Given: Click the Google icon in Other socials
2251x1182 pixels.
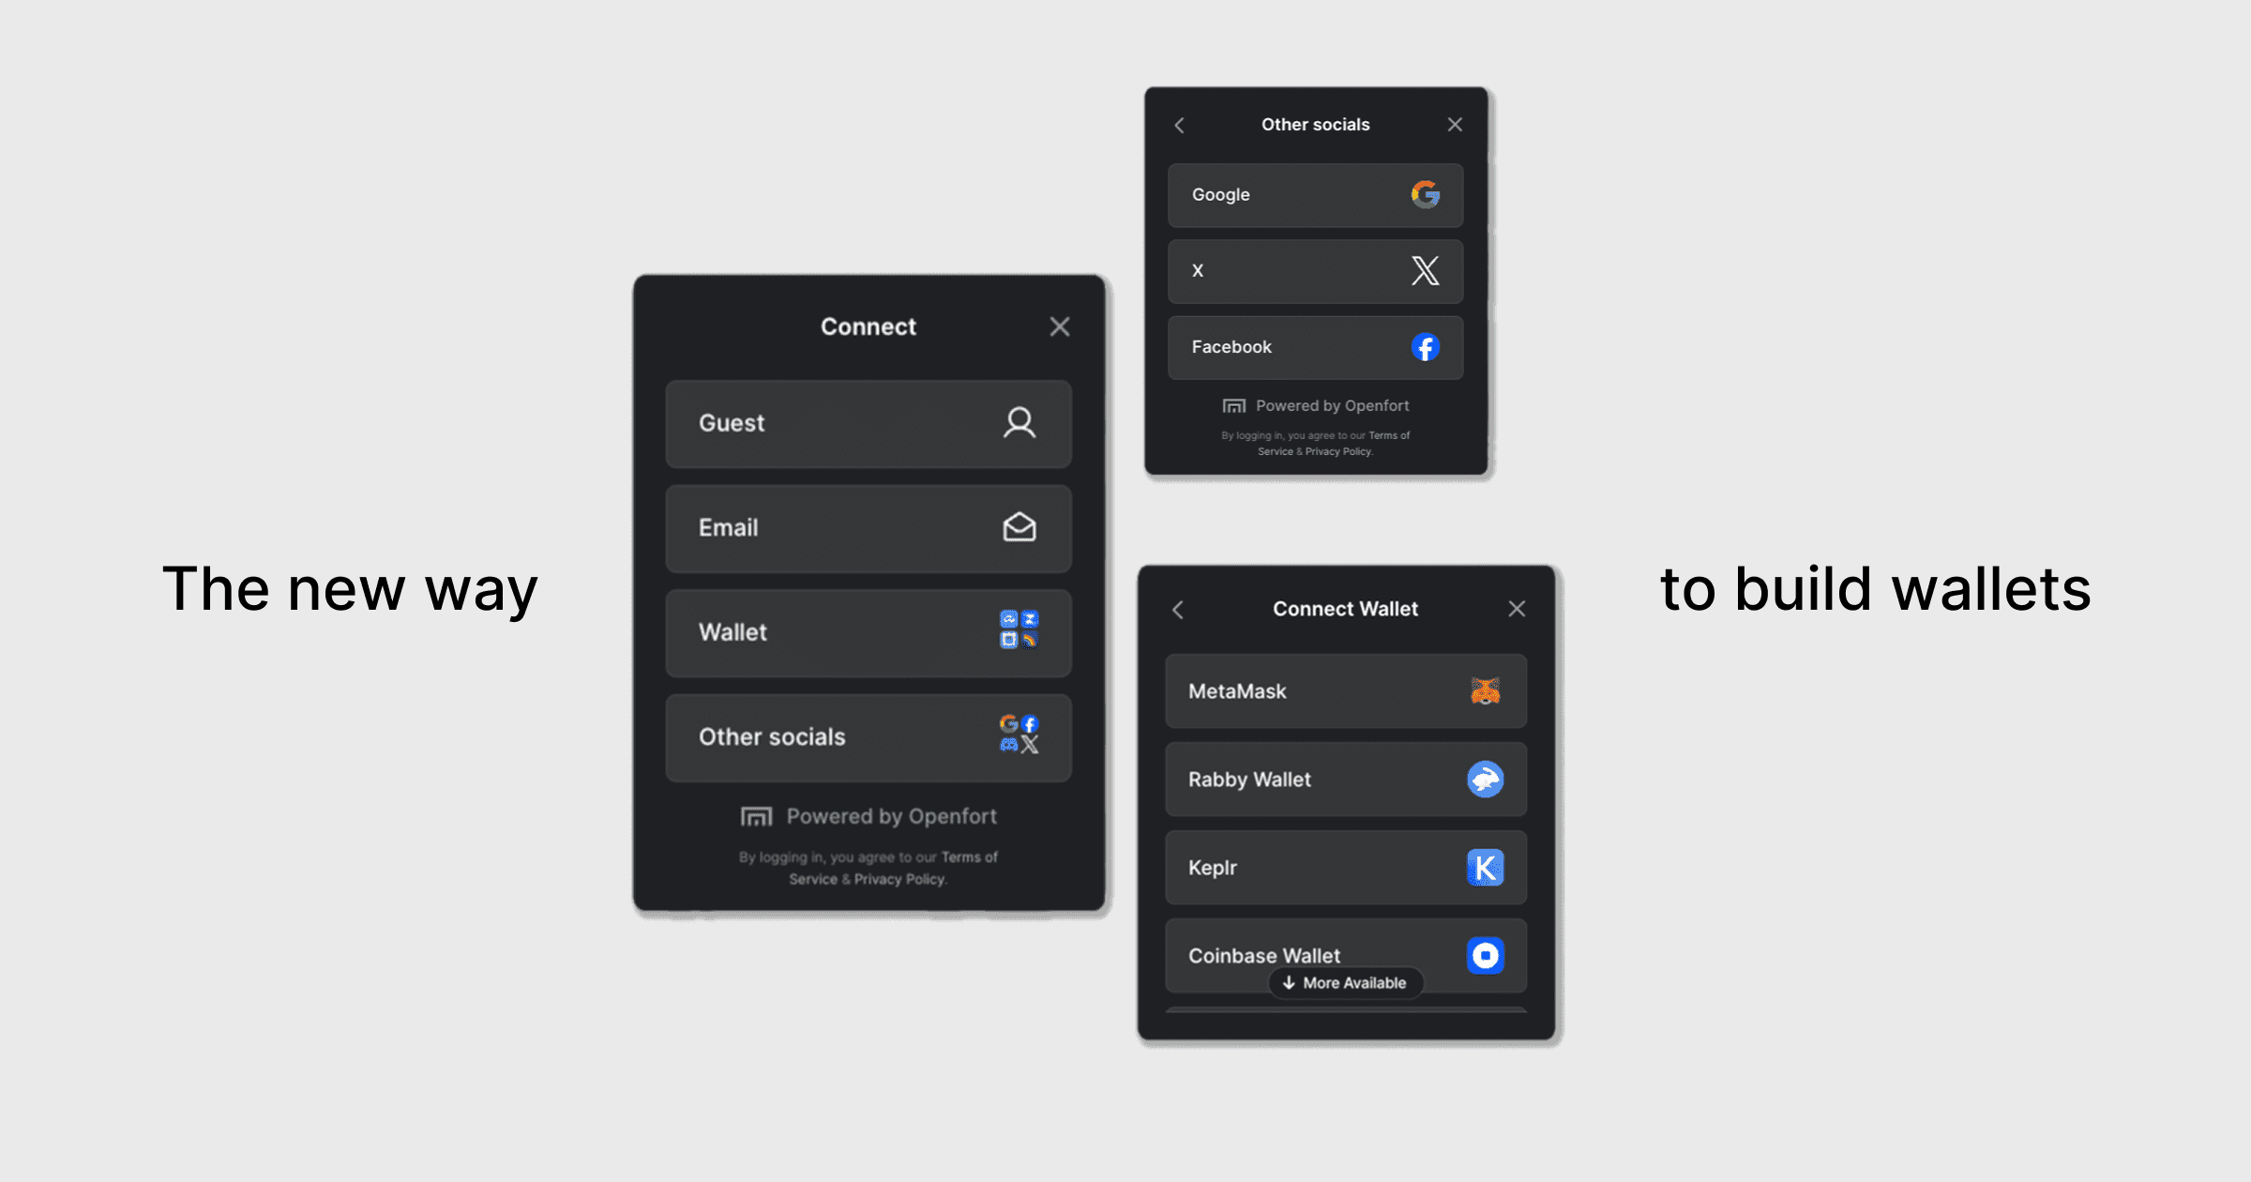Looking at the screenshot, I should pyautogui.click(x=1425, y=195).
